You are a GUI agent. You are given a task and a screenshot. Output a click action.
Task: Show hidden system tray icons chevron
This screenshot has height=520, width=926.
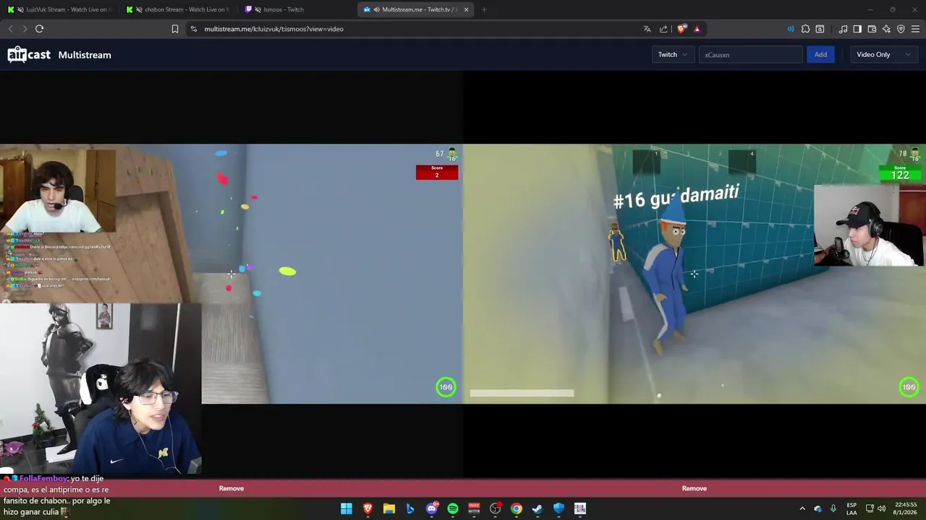tap(802, 508)
